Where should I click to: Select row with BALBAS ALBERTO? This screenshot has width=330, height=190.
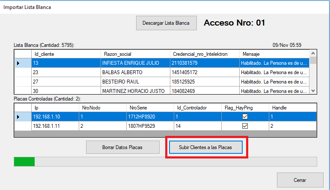(122, 72)
